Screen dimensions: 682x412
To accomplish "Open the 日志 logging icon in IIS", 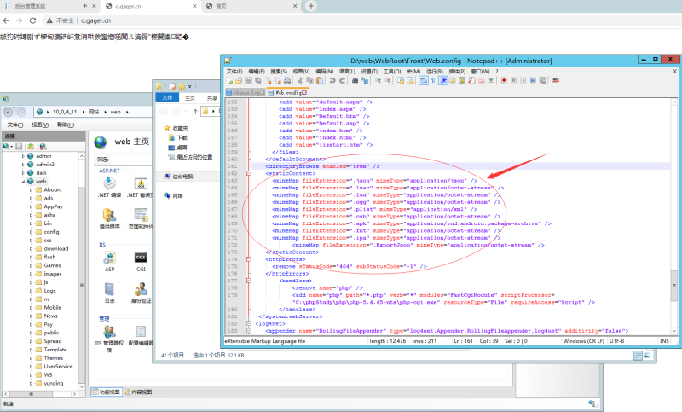I will [x=110, y=293].
